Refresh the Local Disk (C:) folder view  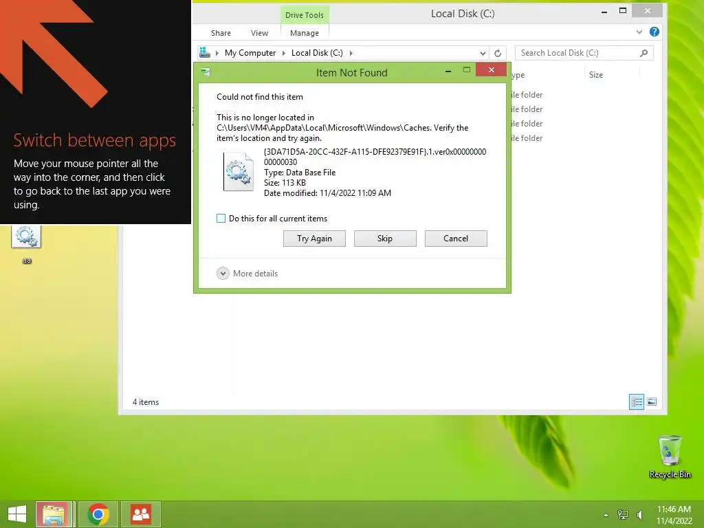(498, 54)
